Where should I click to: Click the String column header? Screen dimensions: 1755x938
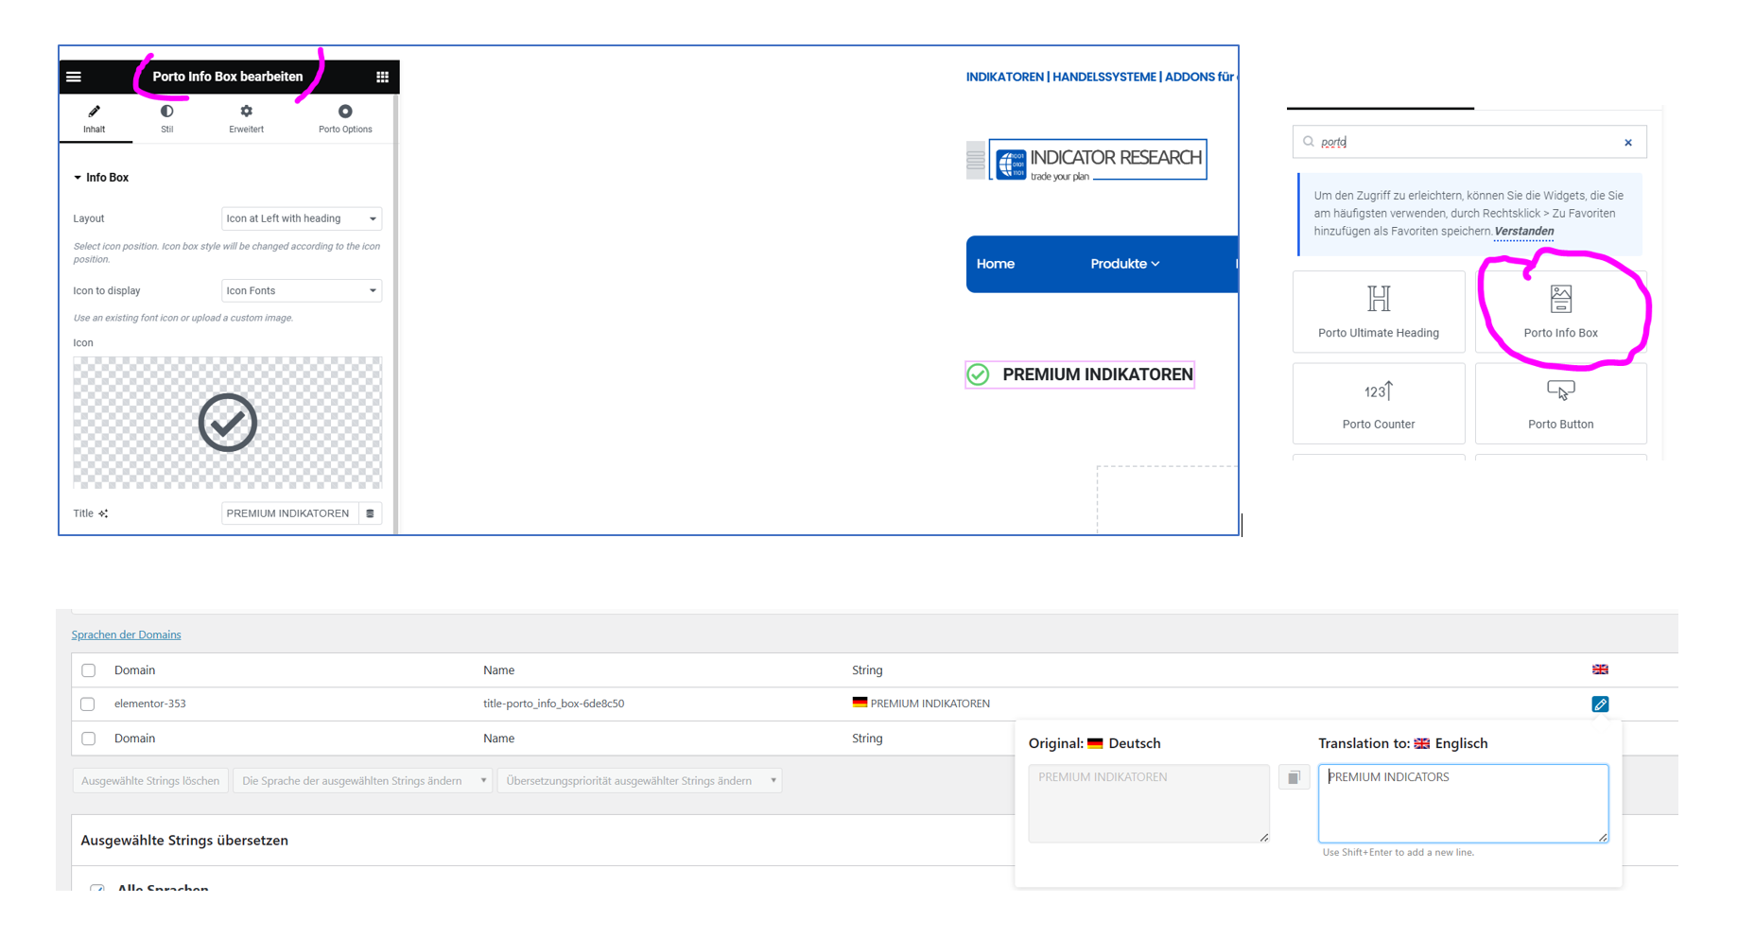pyautogui.click(x=867, y=670)
